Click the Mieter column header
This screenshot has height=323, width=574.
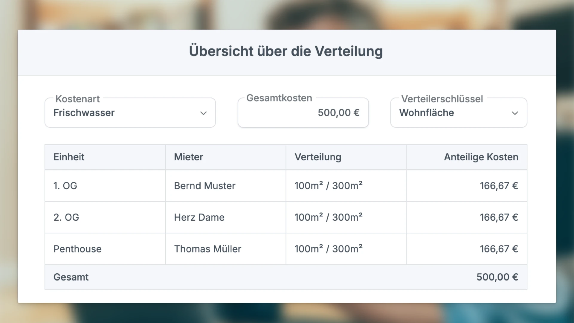[189, 157]
